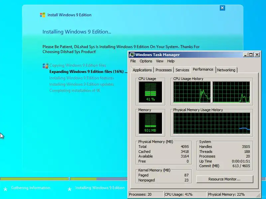
Task: Open the File menu in Task Manager
Action: (x=133, y=61)
